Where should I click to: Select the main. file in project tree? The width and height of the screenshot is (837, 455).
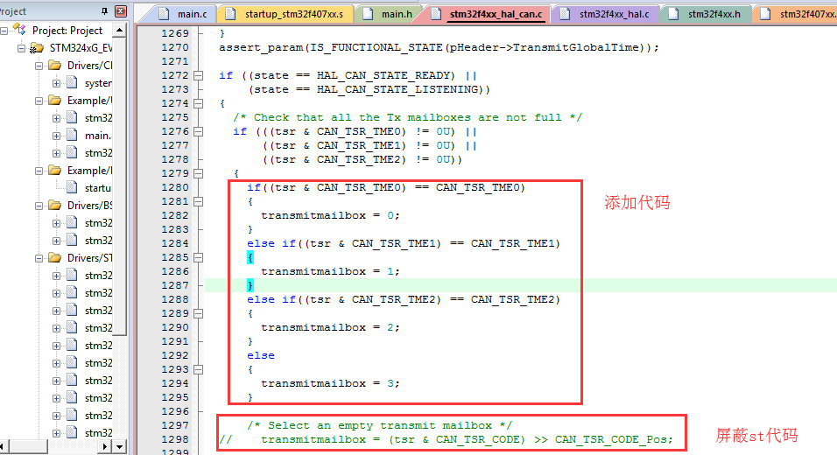98,136
